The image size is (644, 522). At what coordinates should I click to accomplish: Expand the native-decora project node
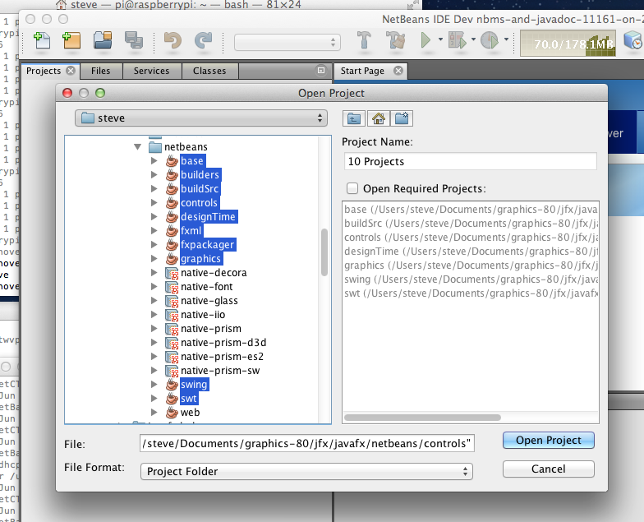click(154, 273)
